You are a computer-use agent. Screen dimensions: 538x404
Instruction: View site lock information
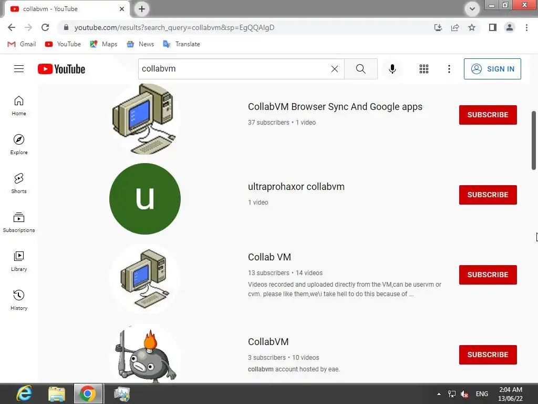66,27
